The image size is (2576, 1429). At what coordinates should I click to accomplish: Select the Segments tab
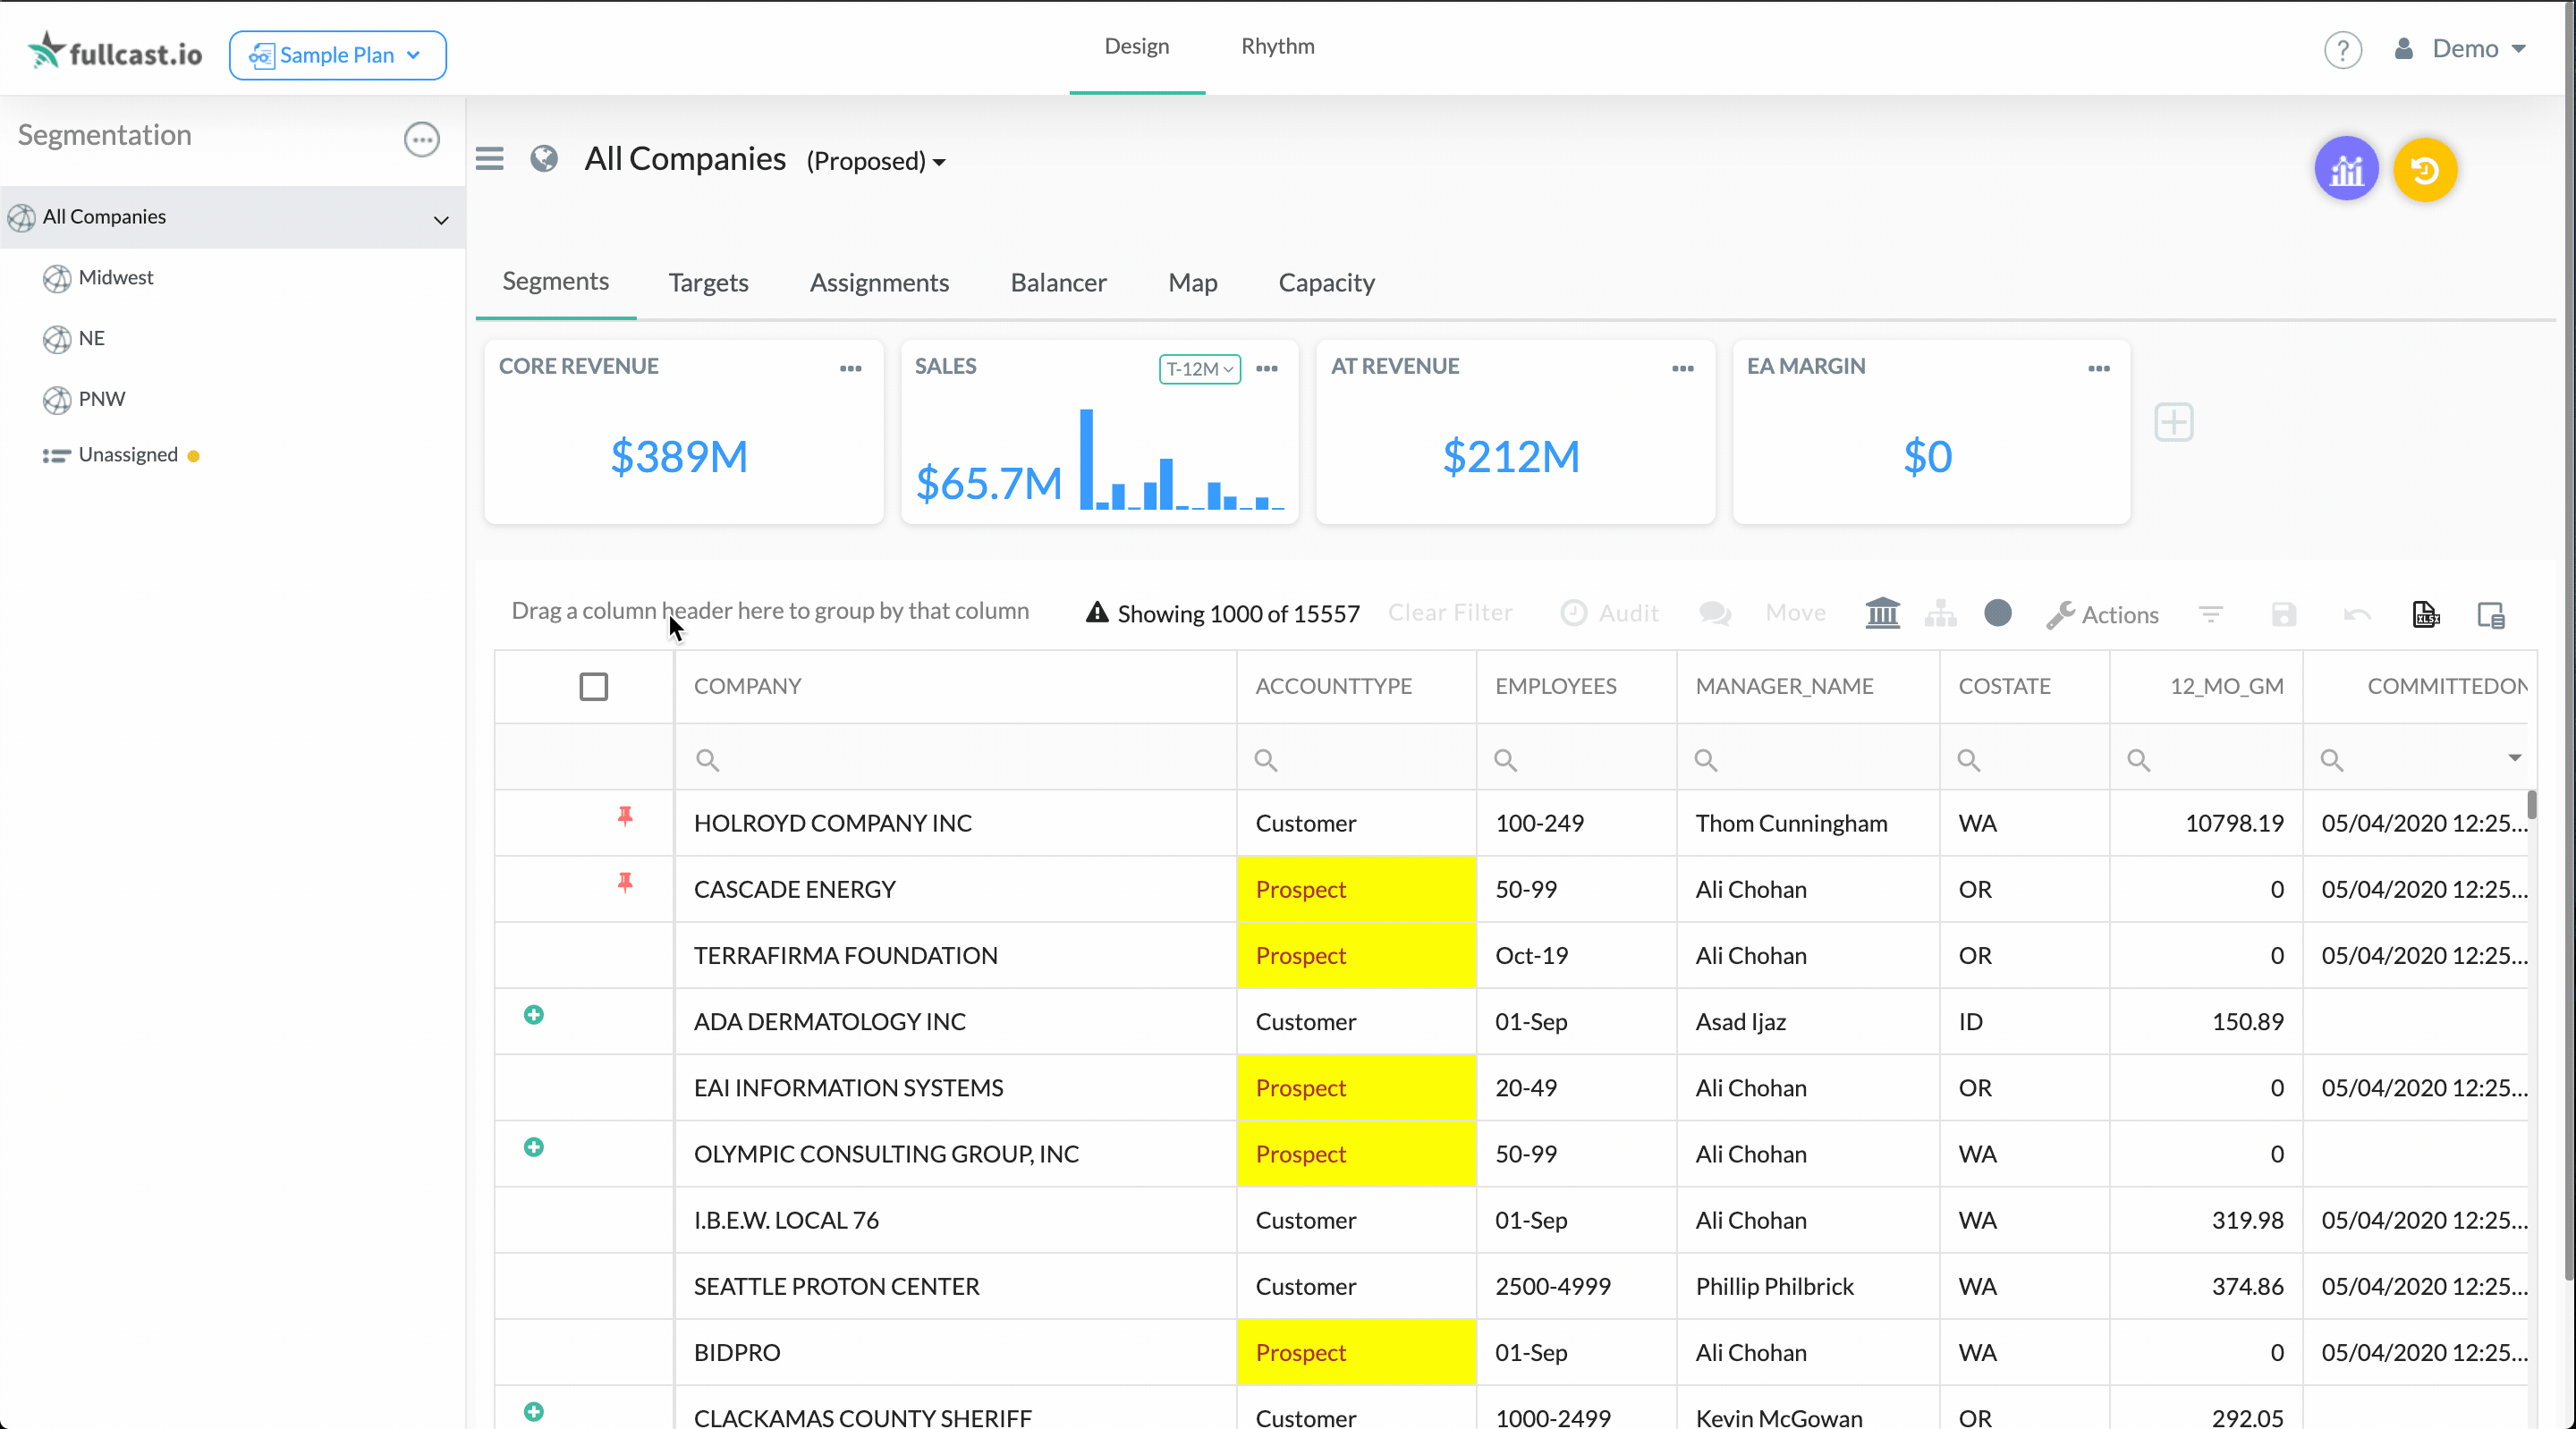point(555,282)
